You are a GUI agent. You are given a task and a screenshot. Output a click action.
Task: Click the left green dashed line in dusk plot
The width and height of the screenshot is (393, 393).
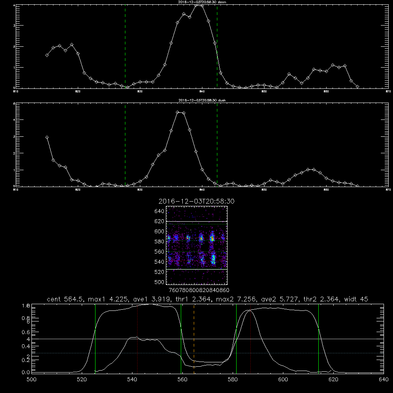click(x=125, y=145)
